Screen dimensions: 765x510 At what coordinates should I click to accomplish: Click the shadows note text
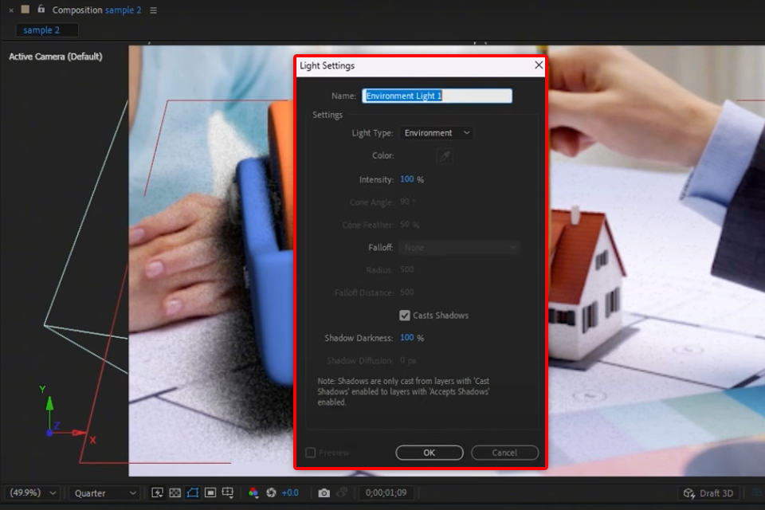pyautogui.click(x=403, y=391)
